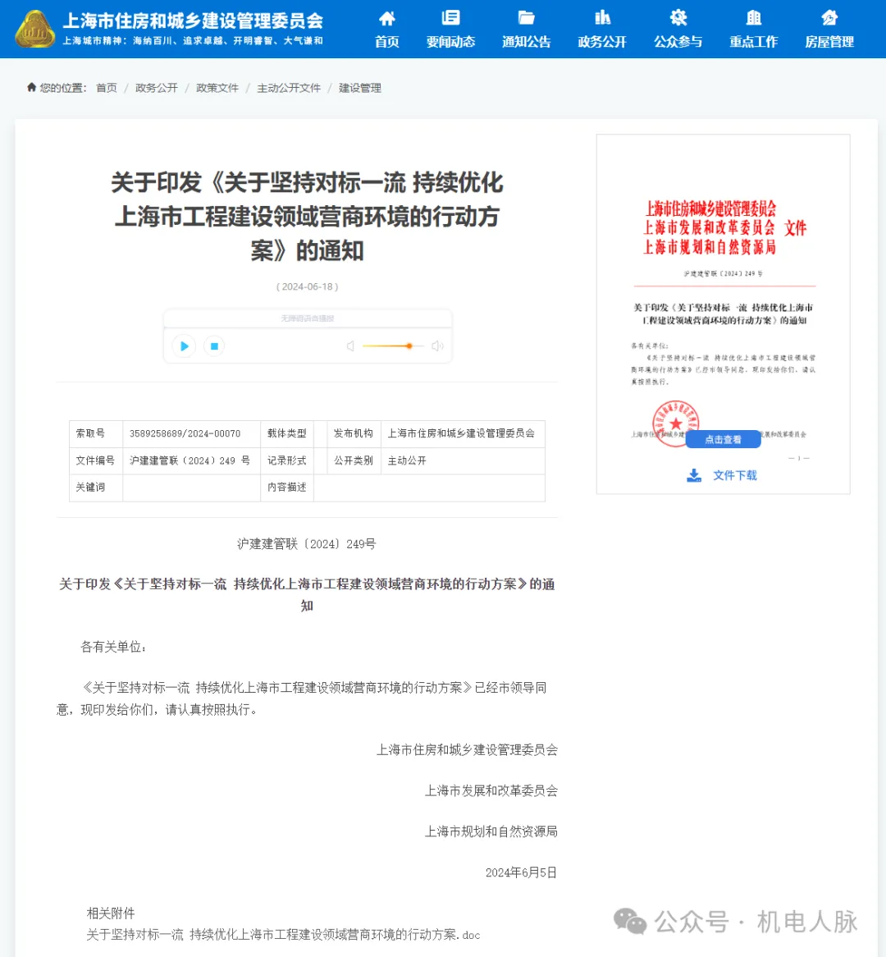Click the 公众参与 gear icon
Screen dimensions: 886x957
tap(677, 18)
